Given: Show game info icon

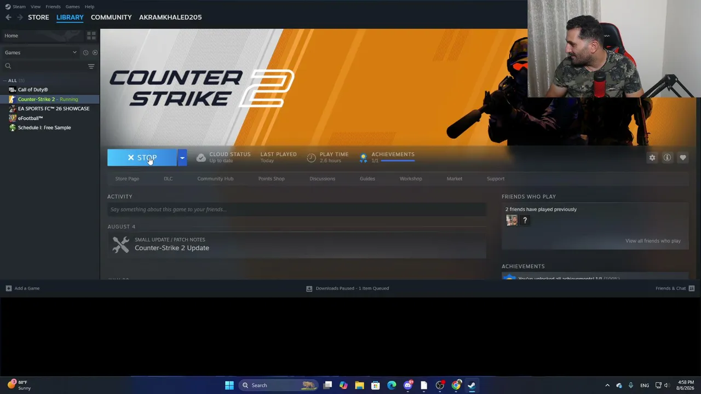Looking at the screenshot, I should tap(667, 158).
